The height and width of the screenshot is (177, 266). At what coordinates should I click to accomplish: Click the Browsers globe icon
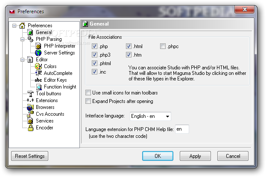coord(30,107)
